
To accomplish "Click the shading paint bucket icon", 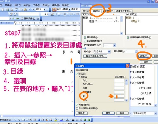I will click(65, 14).
